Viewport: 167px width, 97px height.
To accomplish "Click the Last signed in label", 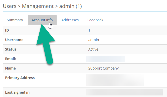I will (17, 92).
